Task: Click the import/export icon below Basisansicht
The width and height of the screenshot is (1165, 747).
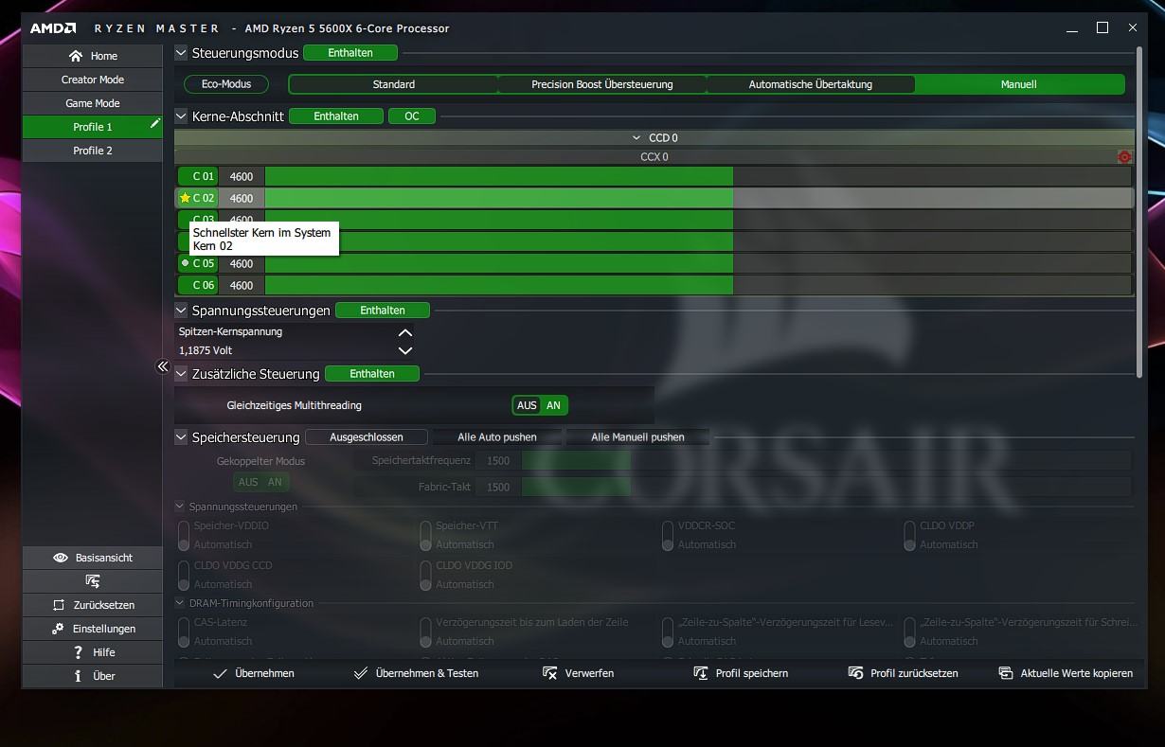Action: click(92, 580)
